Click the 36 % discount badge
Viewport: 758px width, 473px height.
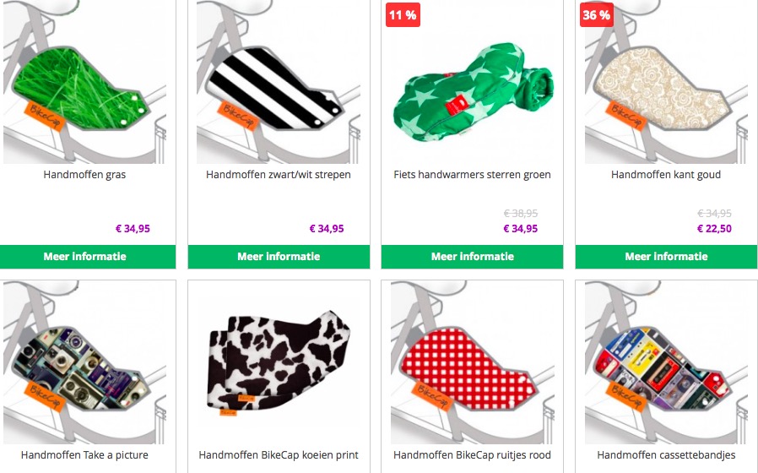pos(597,15)
